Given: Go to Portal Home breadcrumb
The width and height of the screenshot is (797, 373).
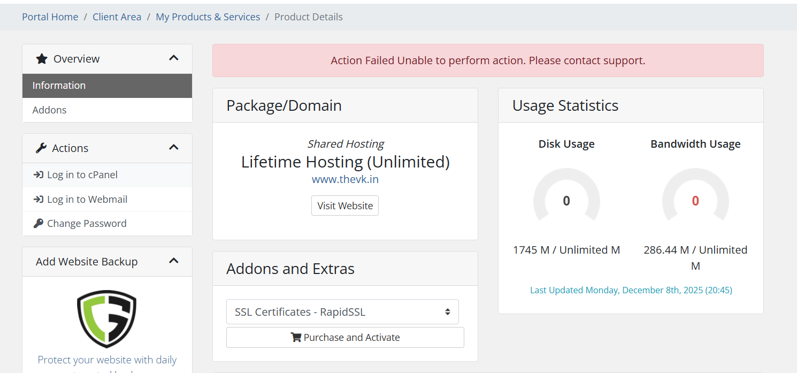Looking at the screenshot, I should tap(50, 17).
